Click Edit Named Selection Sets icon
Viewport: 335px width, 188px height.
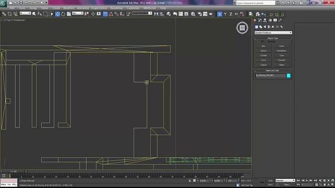(128, 14)
